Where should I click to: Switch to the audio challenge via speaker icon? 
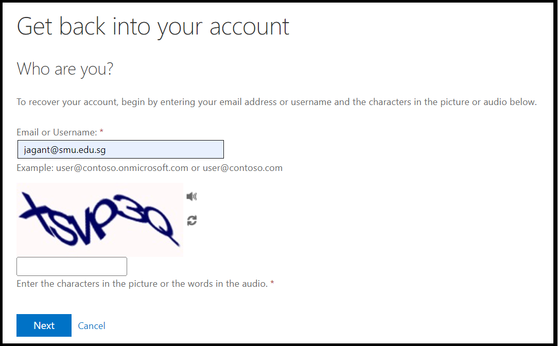click(x=191, y=196)
